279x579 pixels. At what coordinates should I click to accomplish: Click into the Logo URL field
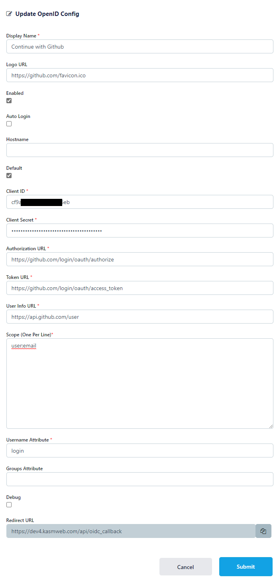pos(139,75)
